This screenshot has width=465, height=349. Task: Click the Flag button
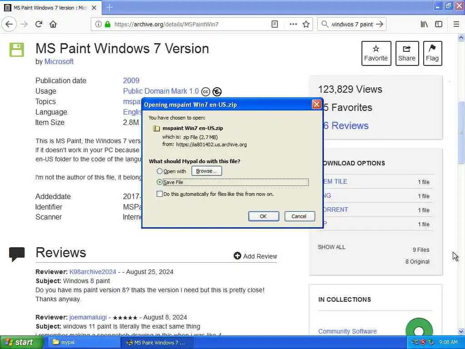(432, 54)
